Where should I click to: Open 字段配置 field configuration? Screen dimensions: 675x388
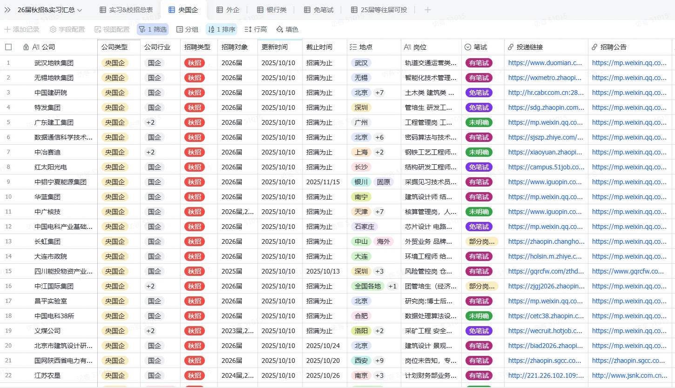(x=67, y=29)
